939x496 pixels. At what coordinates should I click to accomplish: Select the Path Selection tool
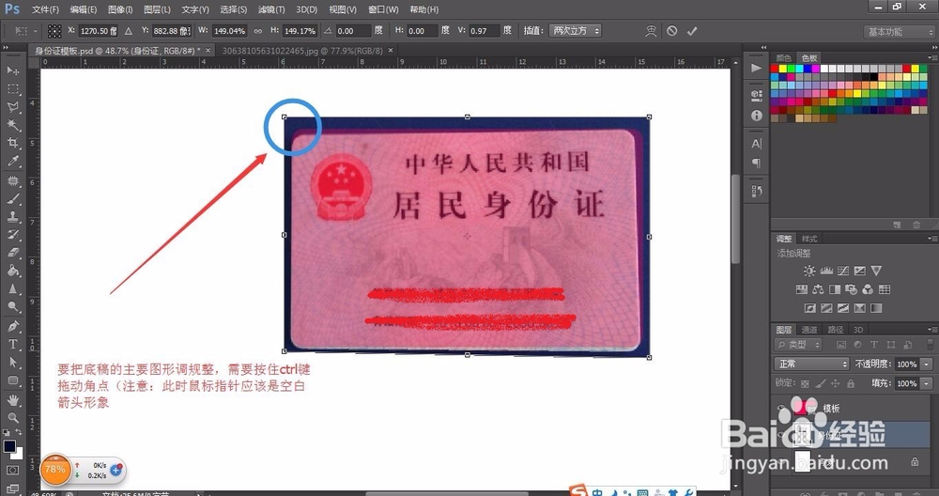tap(12, 363)
